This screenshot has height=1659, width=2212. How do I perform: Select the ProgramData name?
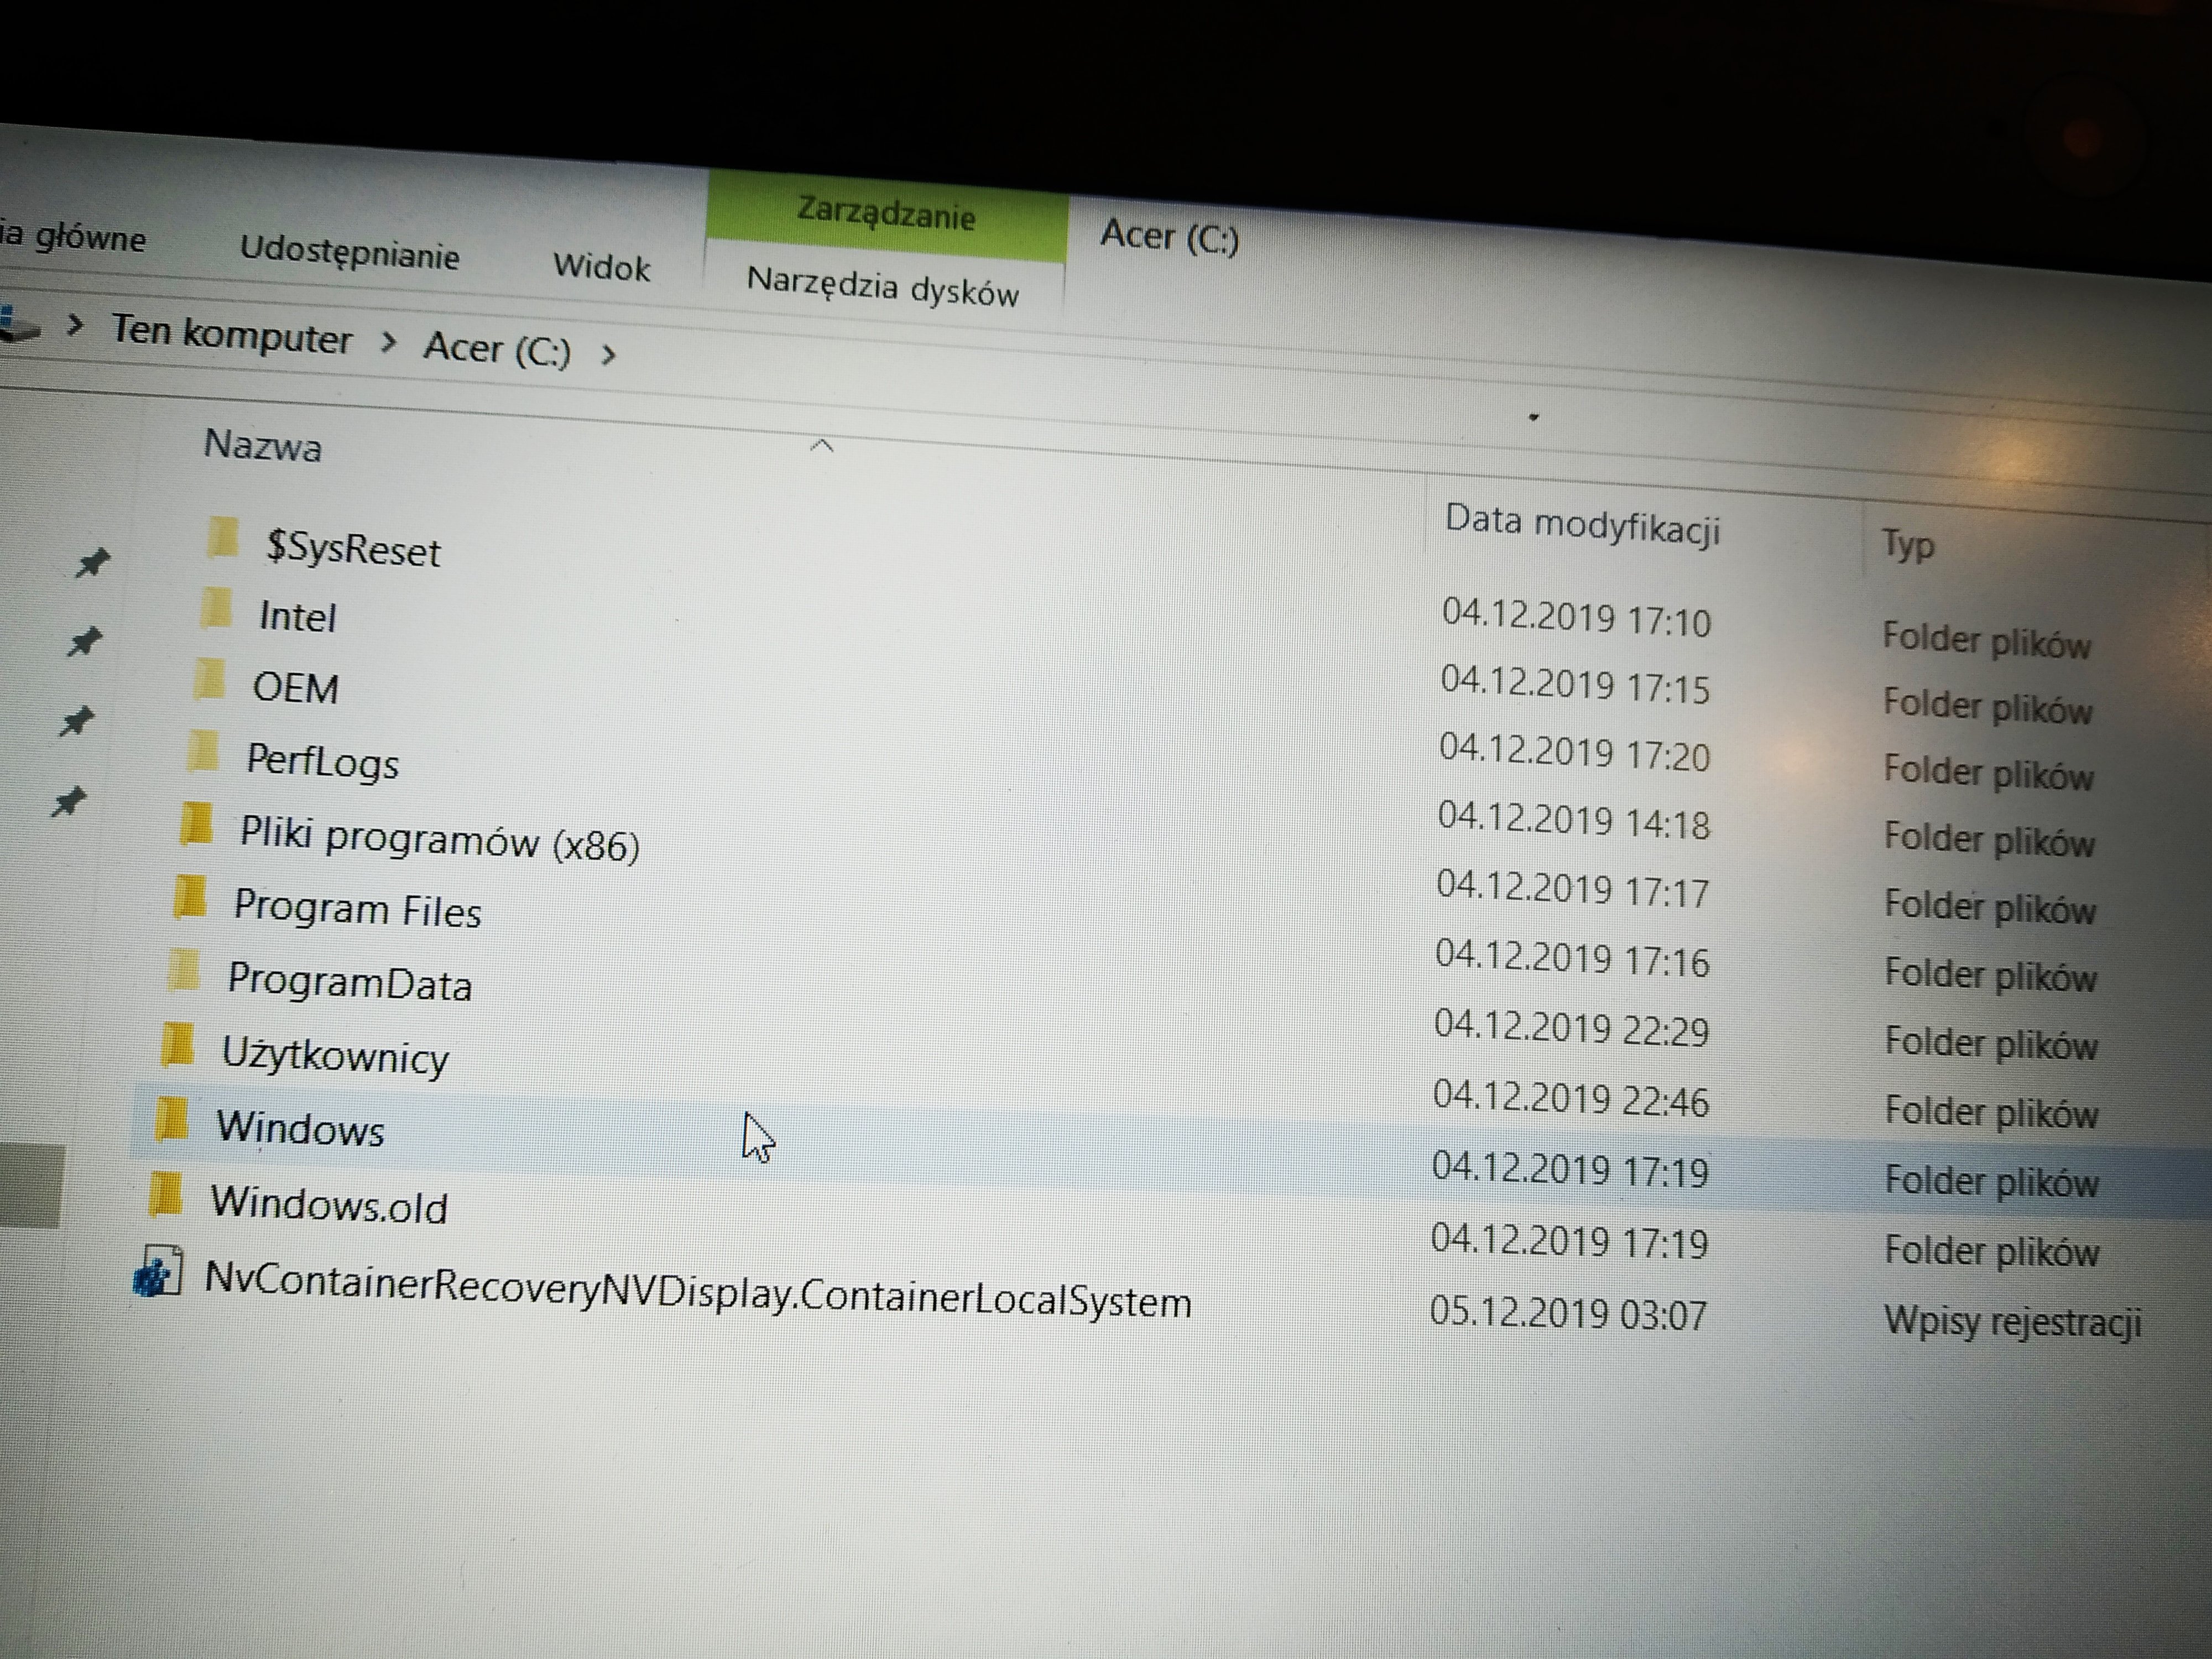pos(349,982)
